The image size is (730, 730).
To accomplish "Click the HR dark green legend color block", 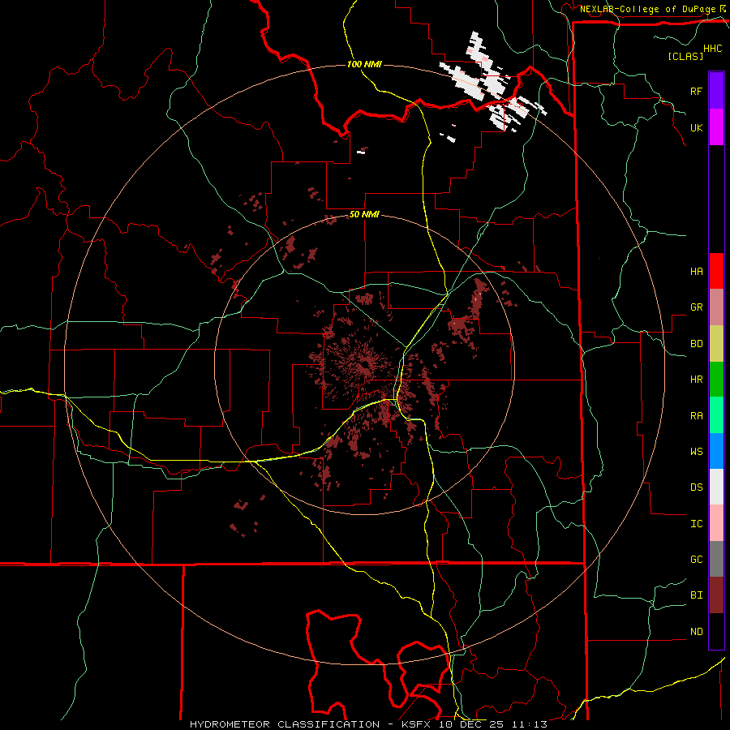I will coord(716,379).
